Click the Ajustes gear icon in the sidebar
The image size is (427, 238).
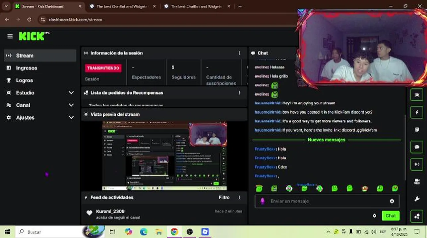click(x=9, y=117)
